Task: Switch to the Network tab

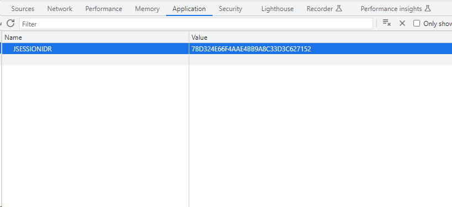Action: tap(60, 9)
